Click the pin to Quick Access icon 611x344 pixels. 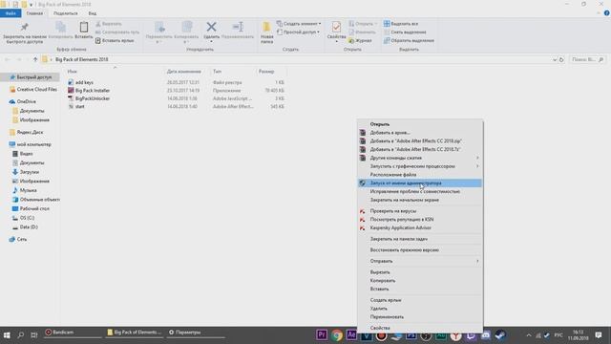pyautogui.click(x=25, y=27)
